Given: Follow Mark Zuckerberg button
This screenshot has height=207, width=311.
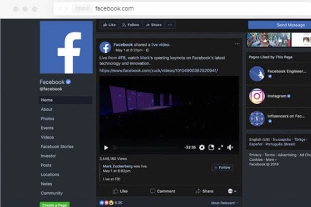Looking at the screenshot, I should (x=222, y=167).
